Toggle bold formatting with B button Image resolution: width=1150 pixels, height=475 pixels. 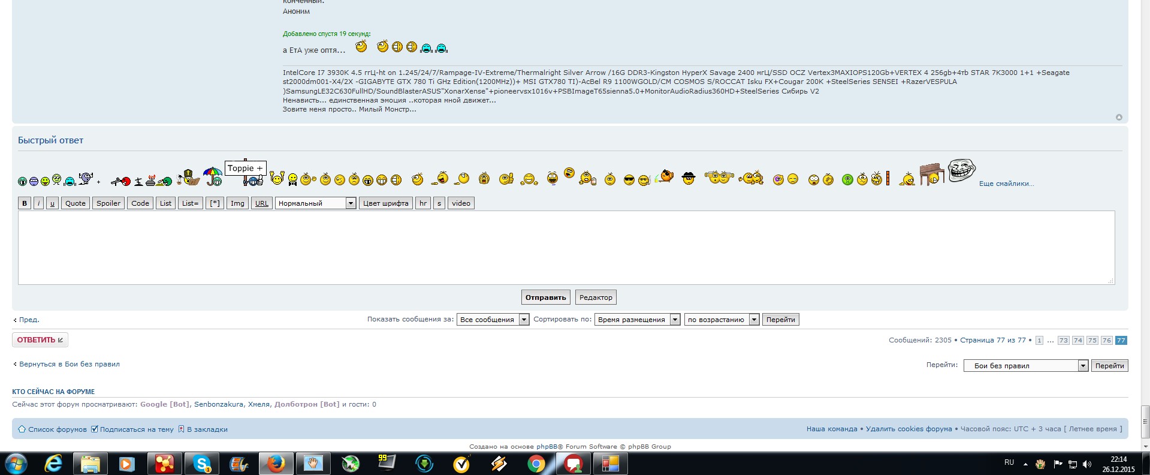(x=25, y=203)
